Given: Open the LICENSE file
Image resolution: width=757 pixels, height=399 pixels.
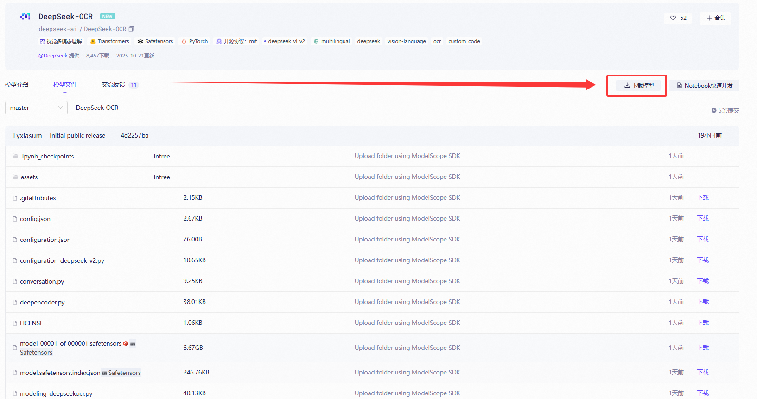Looking at the screenshot, I should (32, 323).
